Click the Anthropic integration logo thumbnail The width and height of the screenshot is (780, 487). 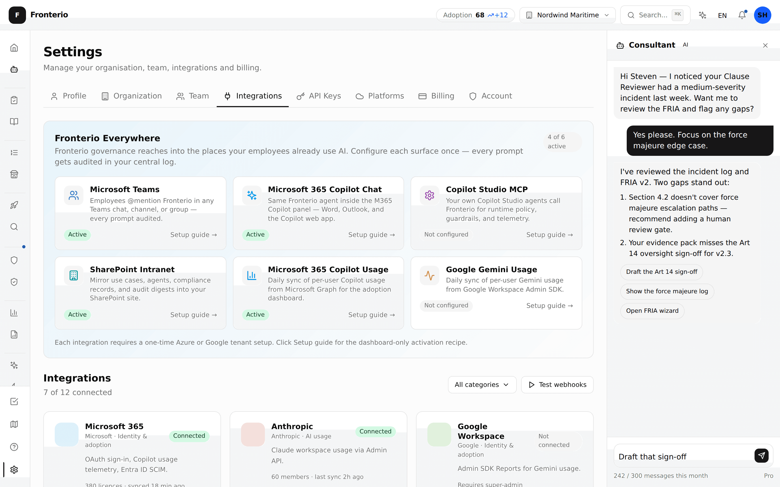[253, 435]
